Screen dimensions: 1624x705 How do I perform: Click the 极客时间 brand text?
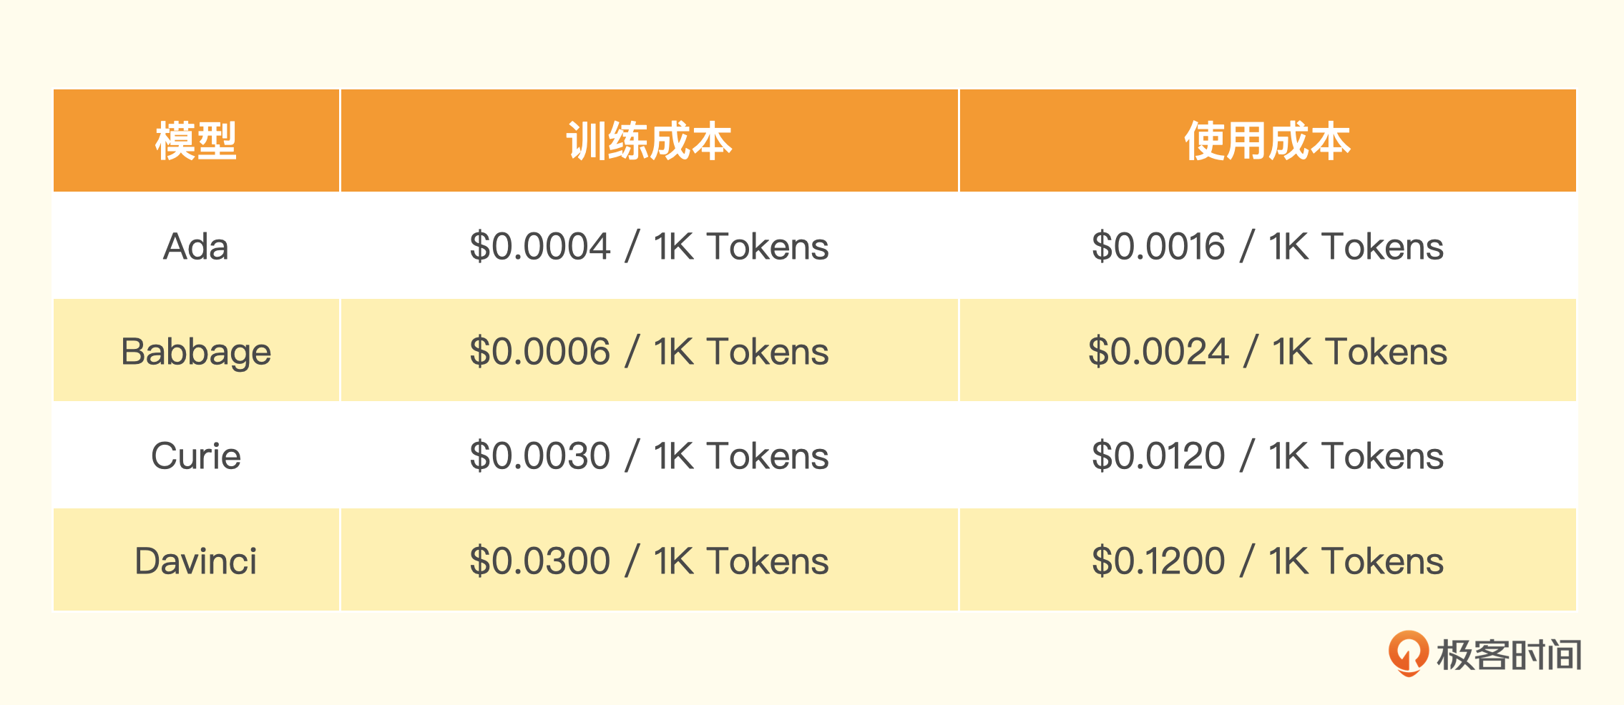(1510, 655)
